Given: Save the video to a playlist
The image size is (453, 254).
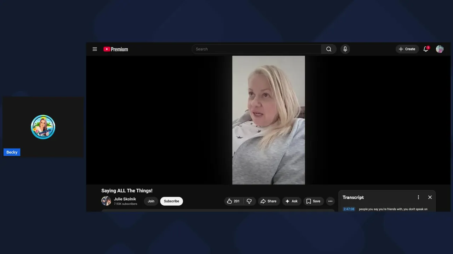Looking at the screenshot, I should pyautogui.click(x=313, y=201).
